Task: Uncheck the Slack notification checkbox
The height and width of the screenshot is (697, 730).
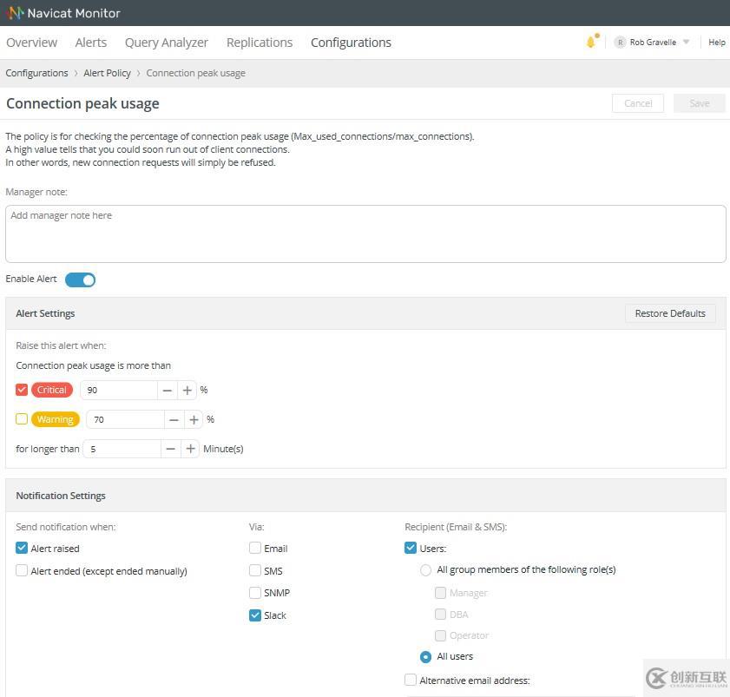Action: tap(254, 615)
